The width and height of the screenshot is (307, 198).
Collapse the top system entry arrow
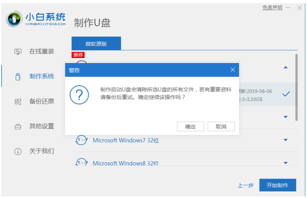[286, 67]
